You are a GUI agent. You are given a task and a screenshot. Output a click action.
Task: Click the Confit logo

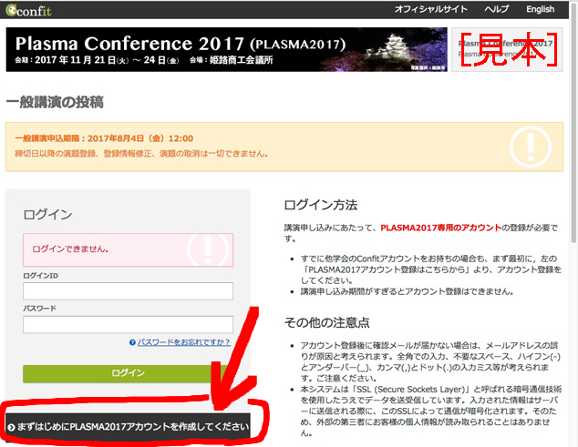[x=28, y=10]
